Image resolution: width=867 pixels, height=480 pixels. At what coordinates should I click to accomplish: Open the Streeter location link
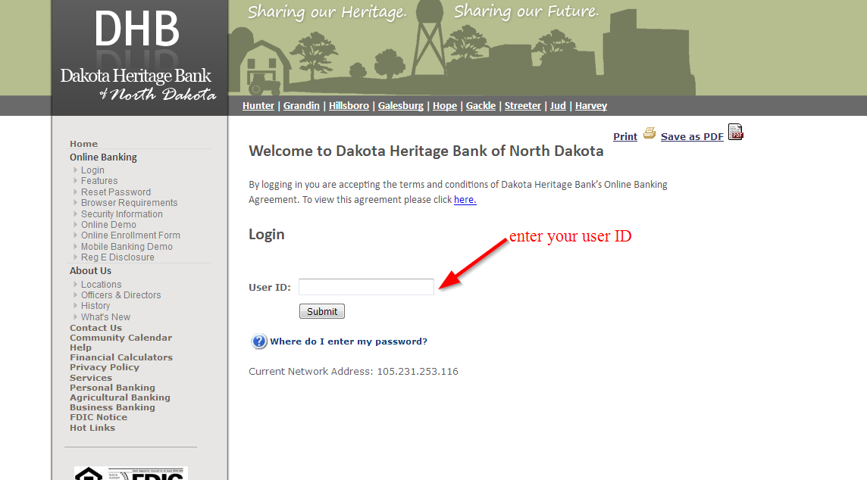(522, 105)
